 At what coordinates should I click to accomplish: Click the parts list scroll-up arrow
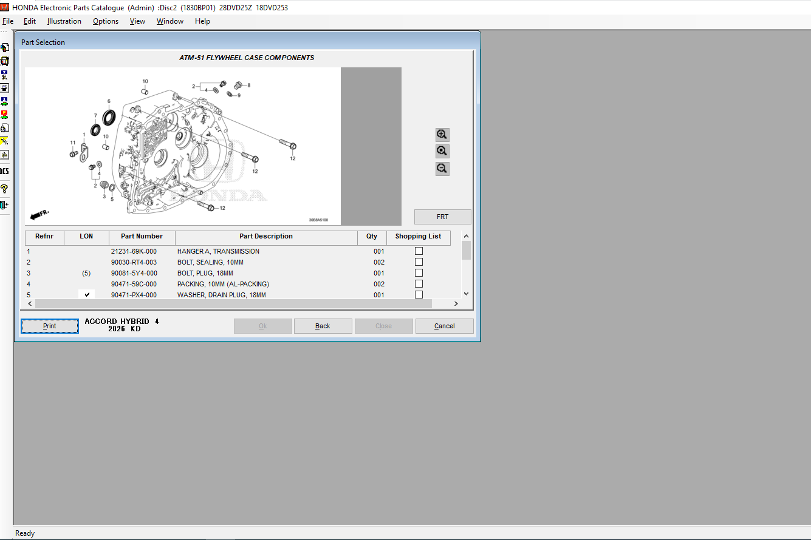tap(466, 236)
